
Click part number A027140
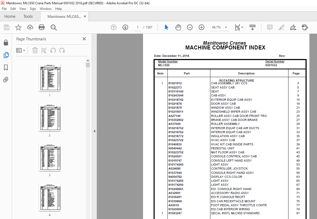pos(174,116)
